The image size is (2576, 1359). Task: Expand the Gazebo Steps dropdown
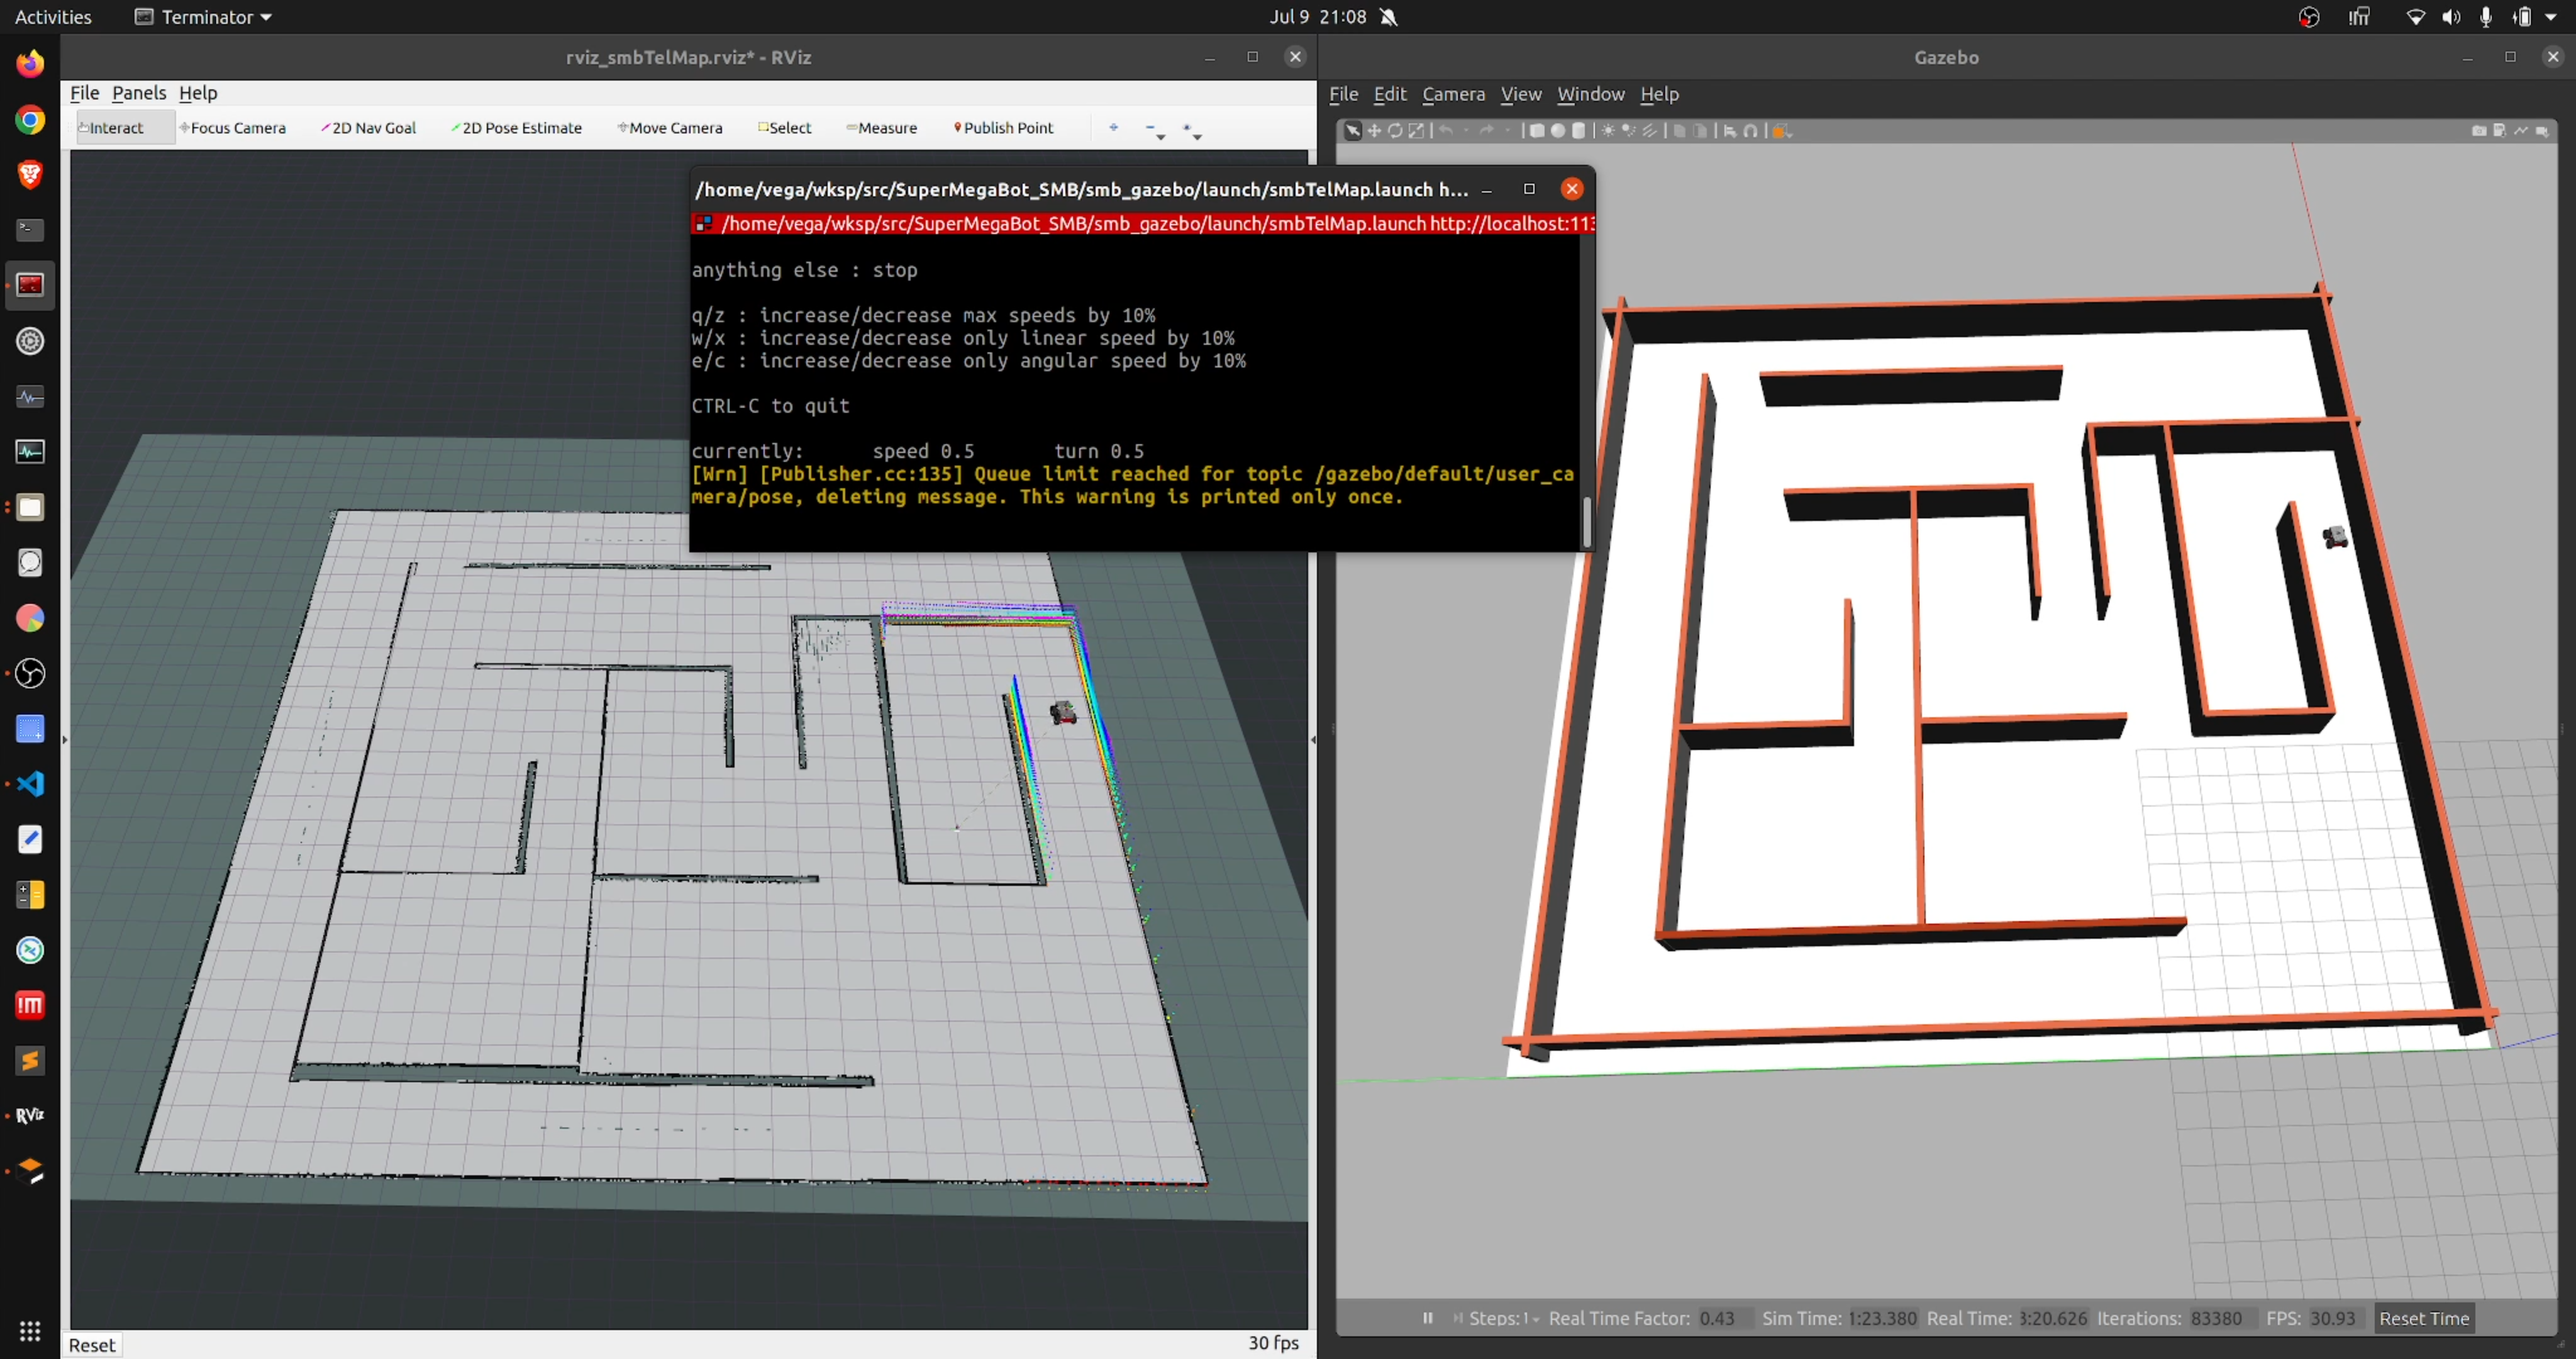click(x=1535, y=1319)
